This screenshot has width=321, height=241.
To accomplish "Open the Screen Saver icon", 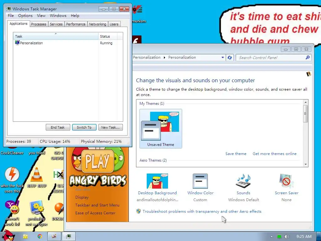I will (x=286, y=181).
